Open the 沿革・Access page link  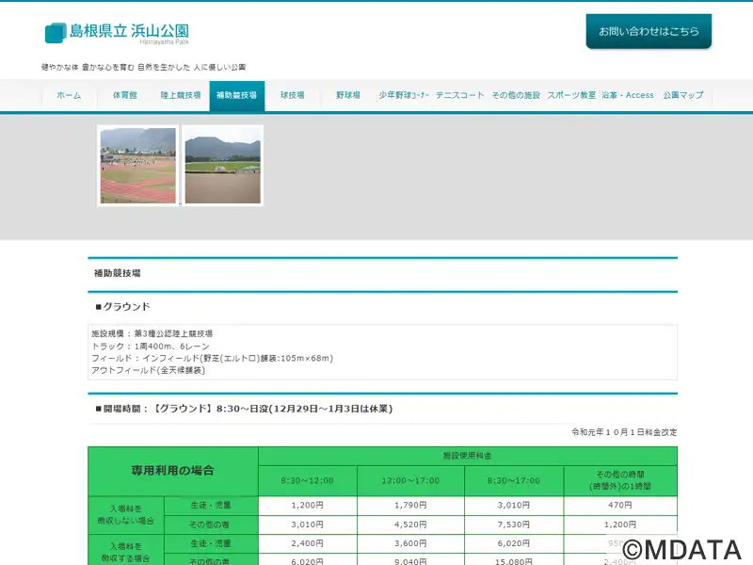(627, 96)
